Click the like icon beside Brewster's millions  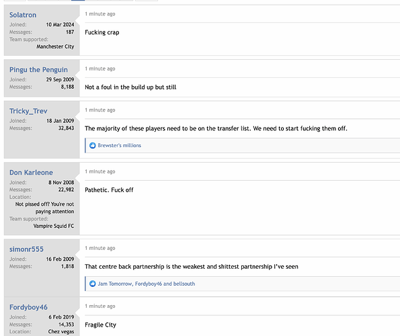pos(92,145)
